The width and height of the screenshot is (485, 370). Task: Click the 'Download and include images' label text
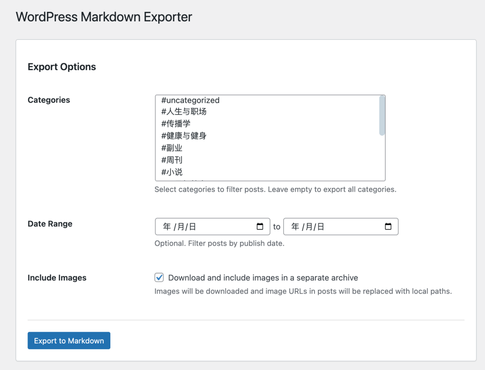pos(263,277)
